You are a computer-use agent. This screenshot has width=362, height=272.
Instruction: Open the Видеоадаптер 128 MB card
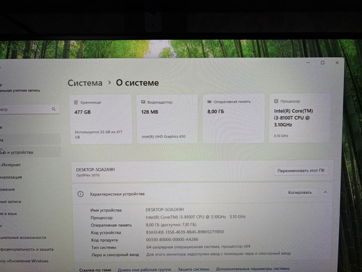167,119
